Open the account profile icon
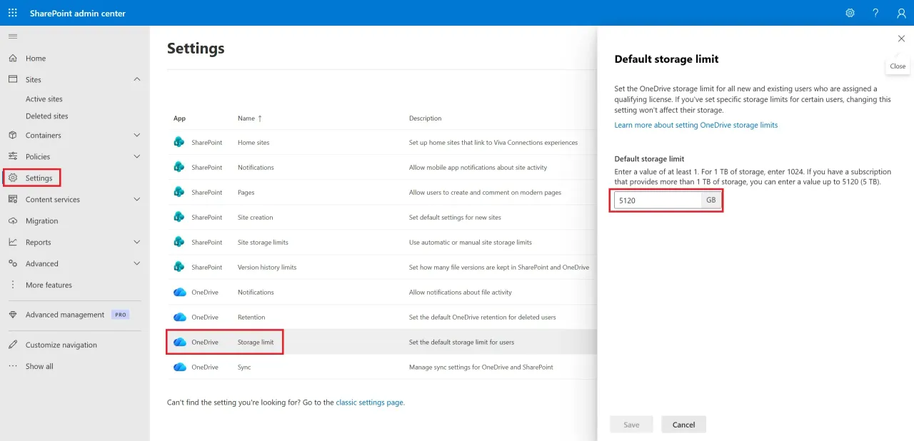This screenshot has width=914, height=441. coord(901,13)
